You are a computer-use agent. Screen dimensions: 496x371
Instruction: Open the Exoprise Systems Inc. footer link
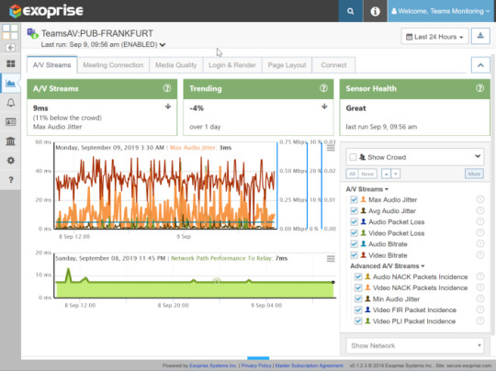[213, 365]
